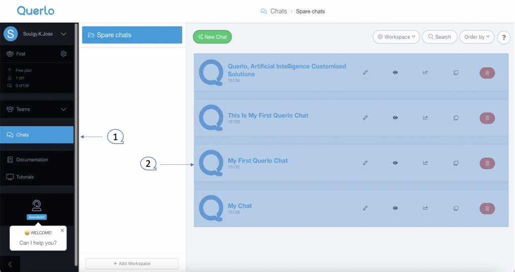Open the help question mark button
This screenshot has width=515, height=272.
(503, 37)
